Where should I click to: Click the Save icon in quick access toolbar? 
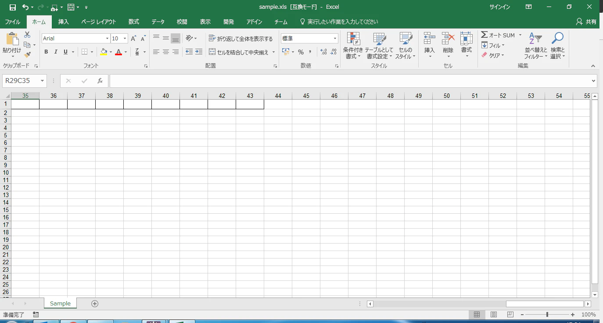(x=12, y=7)
